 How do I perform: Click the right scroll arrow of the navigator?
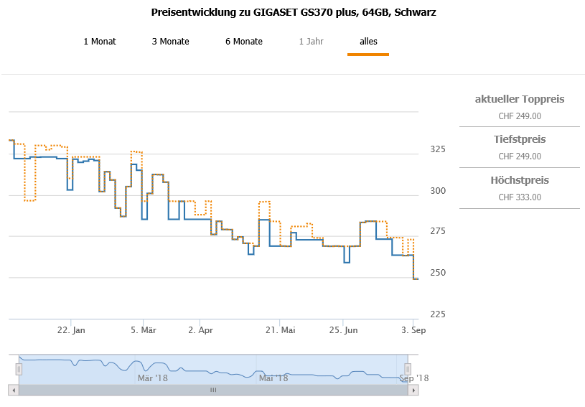coord(413,390)
